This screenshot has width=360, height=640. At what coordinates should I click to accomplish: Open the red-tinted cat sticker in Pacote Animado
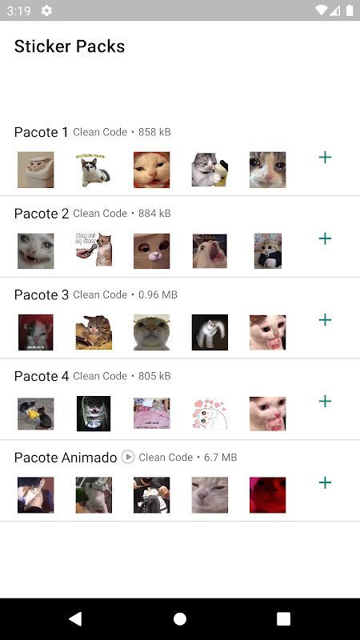[268, 495]
